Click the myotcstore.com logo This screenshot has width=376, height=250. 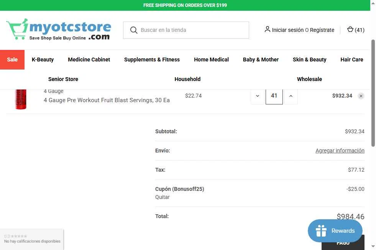click(x=59, y=29)
